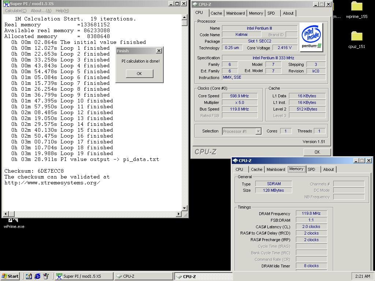Open Internet Explorer from quick launch
375x281 pixels.
pyautogui.click(x=37, y=276)
